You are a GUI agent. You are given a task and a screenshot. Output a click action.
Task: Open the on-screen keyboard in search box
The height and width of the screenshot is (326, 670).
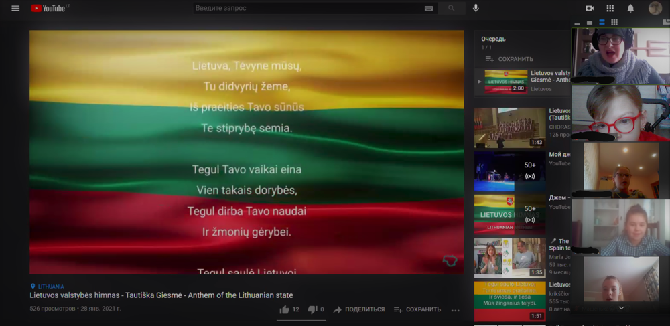[429, 9]
